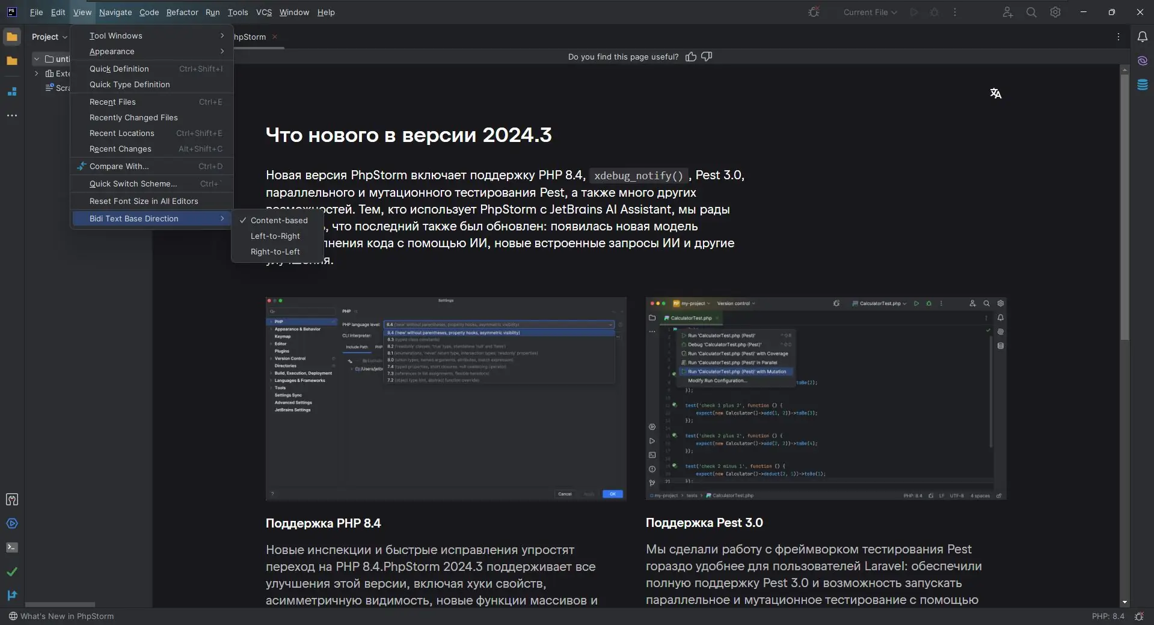The image size is (1154, 625).
Task: Expand the Appearance submenu
Action: tap(112, 51)
